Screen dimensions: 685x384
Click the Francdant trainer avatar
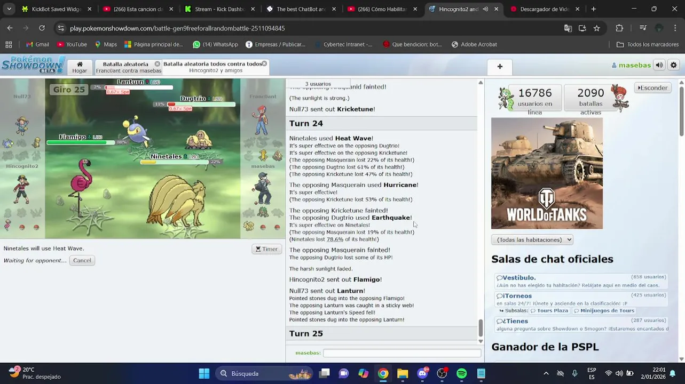tap(261, 120)
